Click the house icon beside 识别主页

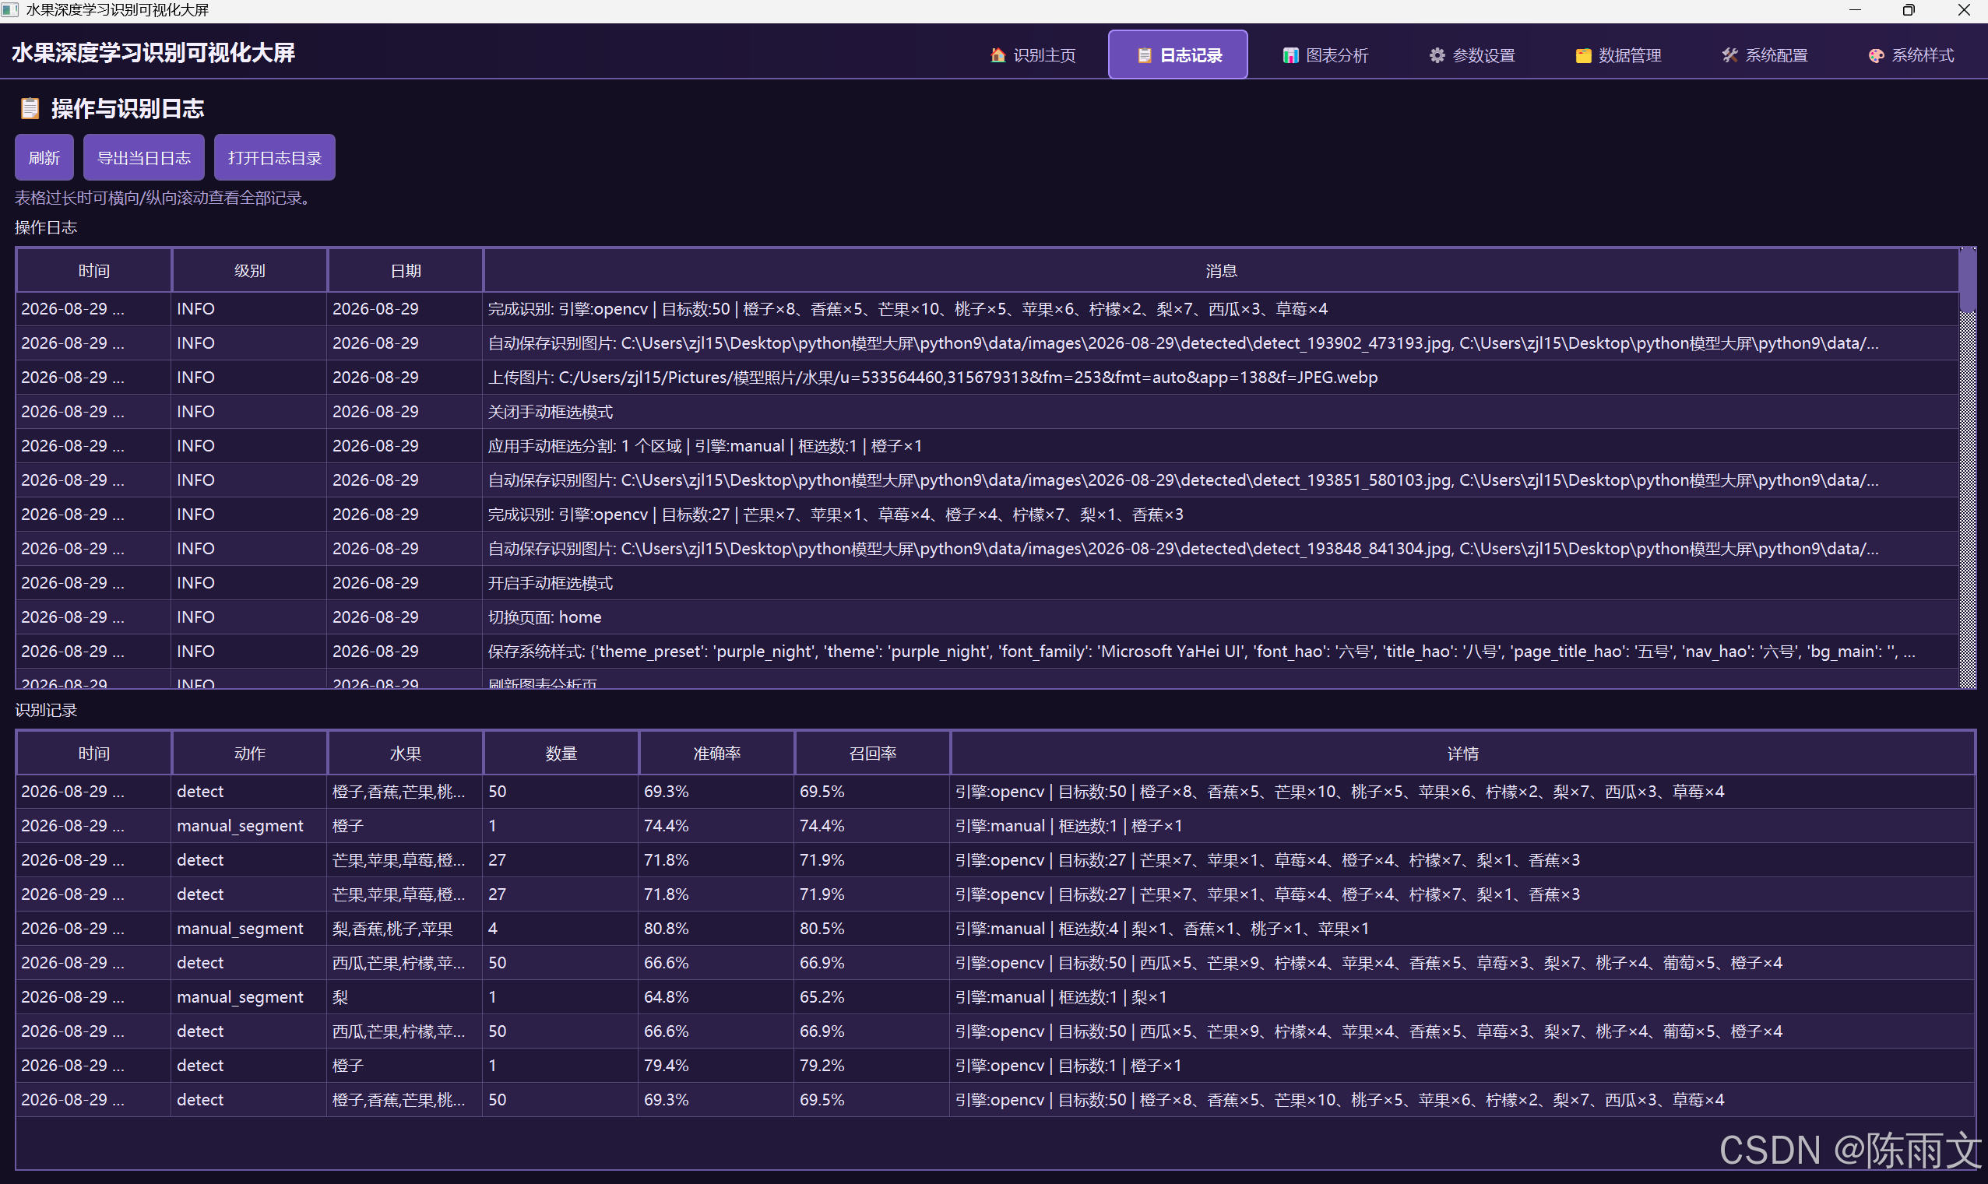(998, 55)
